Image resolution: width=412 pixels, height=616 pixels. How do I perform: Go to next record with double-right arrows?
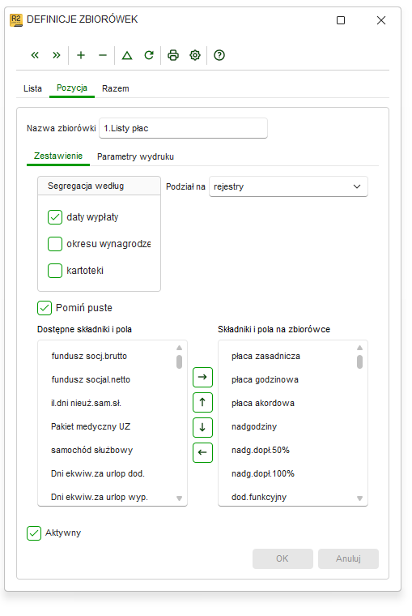(x=57, y=55)
